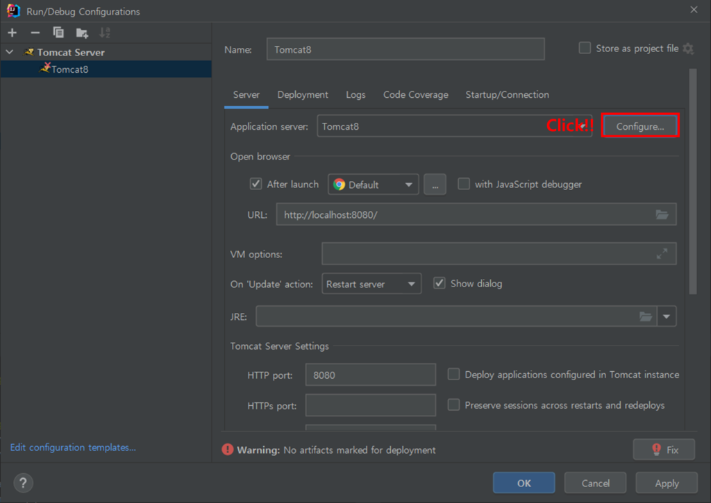Open help with the question mark icon
The image size is (711, 503).
click(23, 483)
